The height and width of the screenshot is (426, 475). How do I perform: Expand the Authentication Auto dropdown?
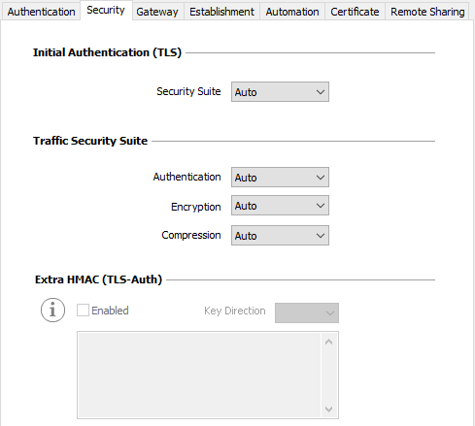pyautogui.click(x=280, y=178)
